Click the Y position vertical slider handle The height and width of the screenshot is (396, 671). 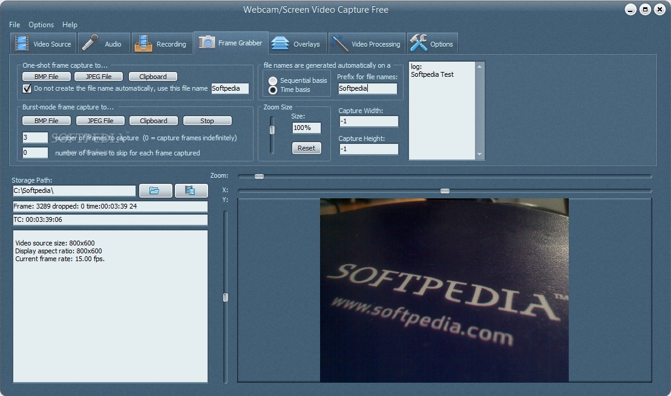coord(226,297)
